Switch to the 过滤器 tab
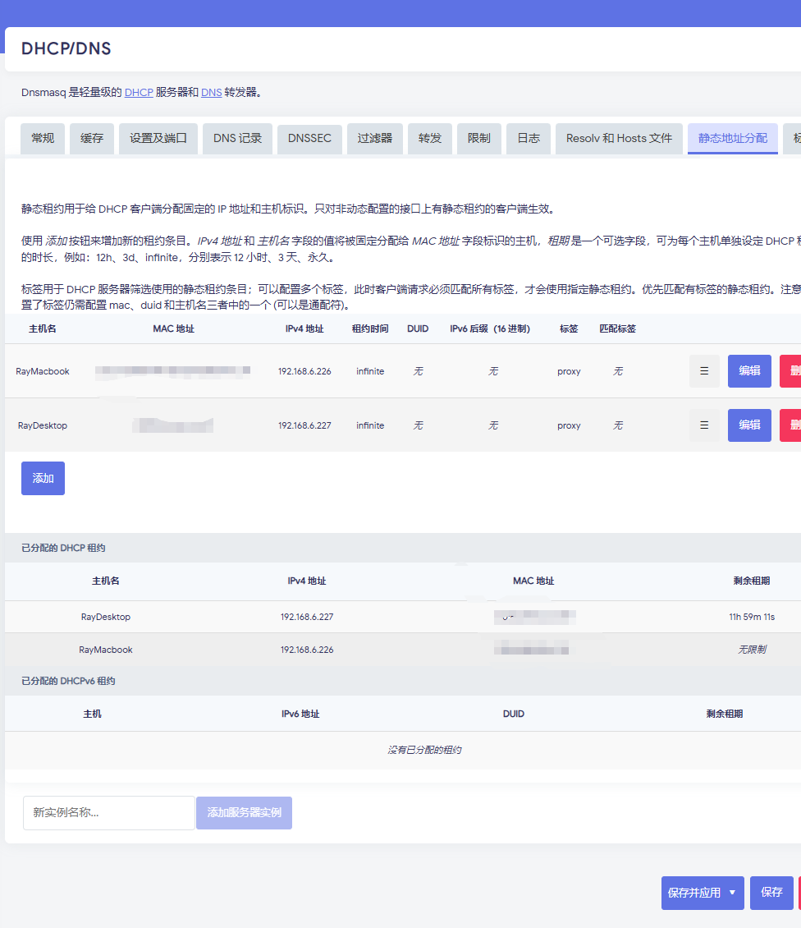This screenshot has height=928, width=801. pos(375,139)
